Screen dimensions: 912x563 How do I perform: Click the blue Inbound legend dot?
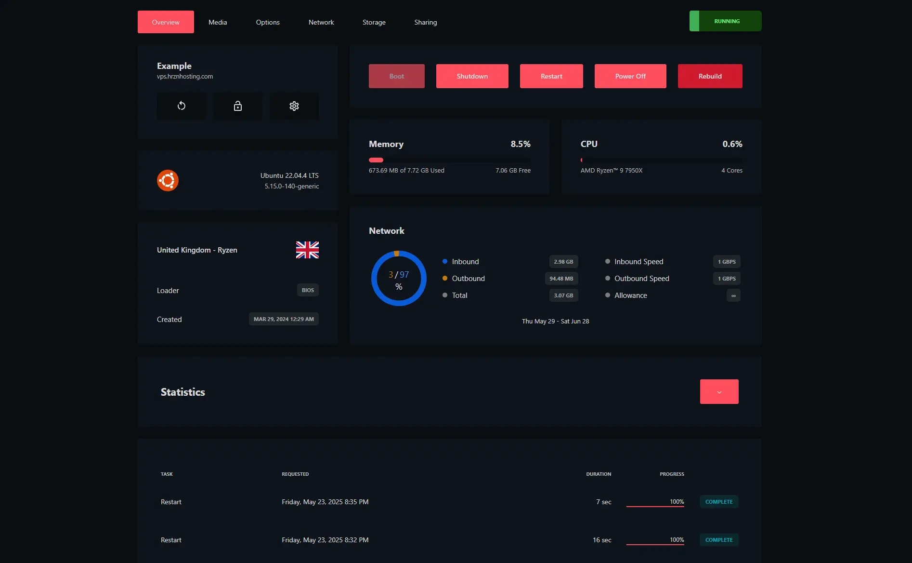tap(445, 262)
